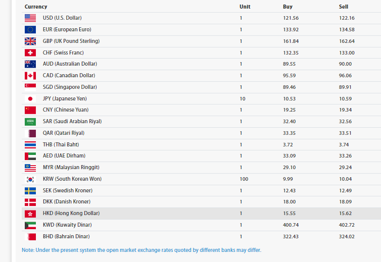Viewport: 381px width, 262px height.
Task: Click the Swiss flag icon
Action: coord(30,53)
